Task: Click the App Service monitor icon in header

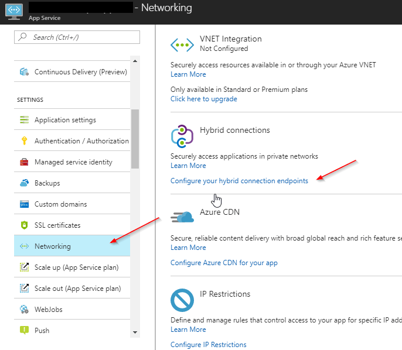Action: pos(14,12)
